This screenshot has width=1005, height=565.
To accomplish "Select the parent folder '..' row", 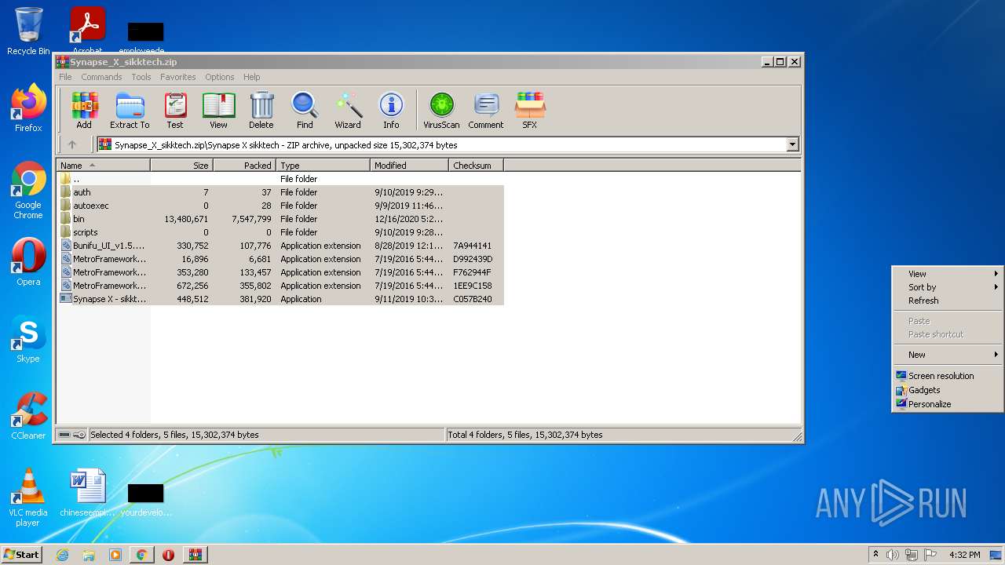I will pyautogui.click(x=281, y=179).
